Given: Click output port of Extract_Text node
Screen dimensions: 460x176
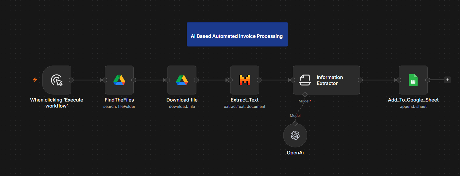Looking at the screenshot, I should point(259,80).
